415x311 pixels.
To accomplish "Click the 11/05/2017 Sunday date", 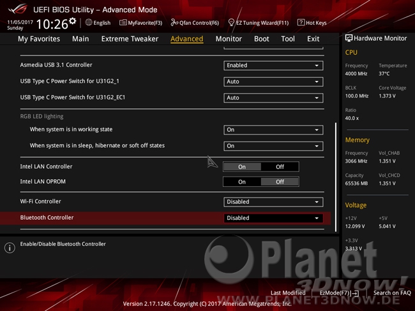I will pyautogui.click(x=20, y=25).
